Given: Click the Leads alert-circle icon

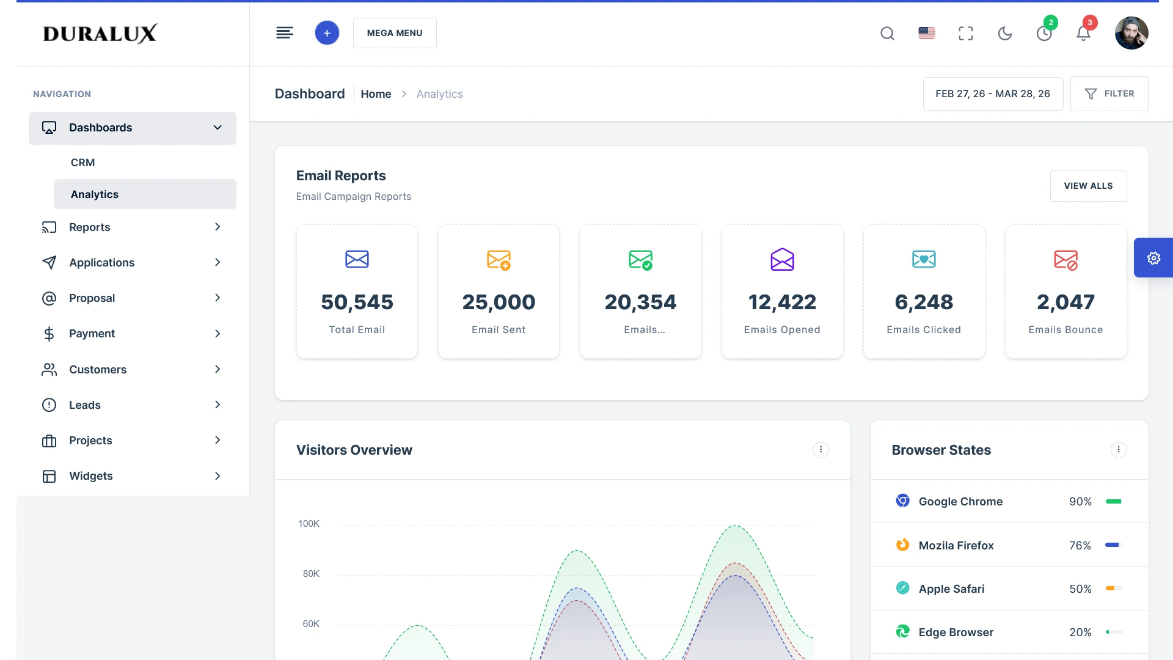Looking at the screenshot, I should click(49, 405).
